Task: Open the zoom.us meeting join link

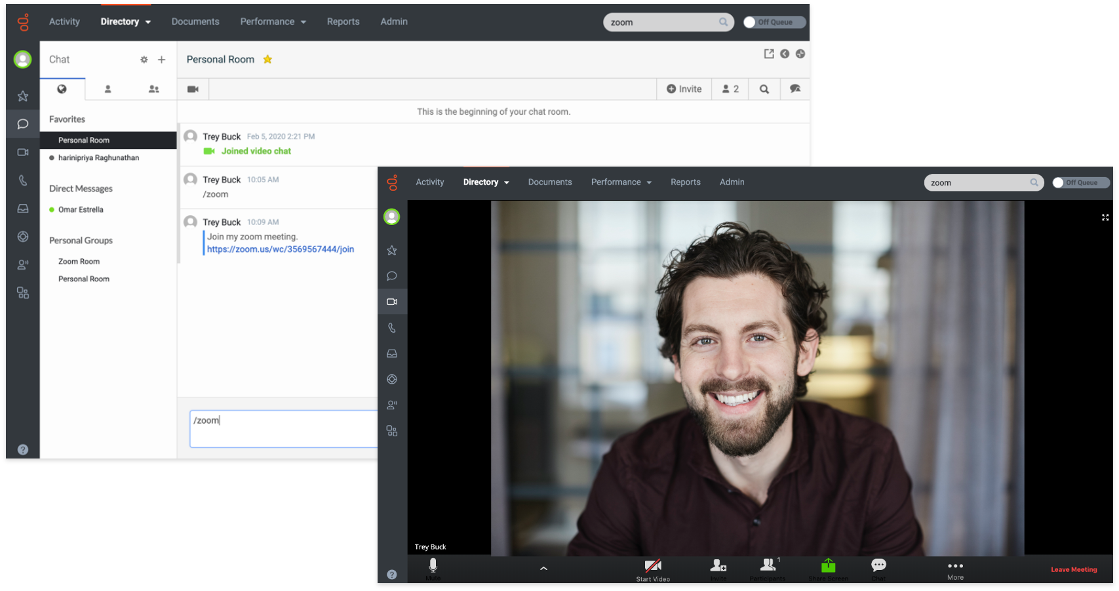Action: [281, 249]
